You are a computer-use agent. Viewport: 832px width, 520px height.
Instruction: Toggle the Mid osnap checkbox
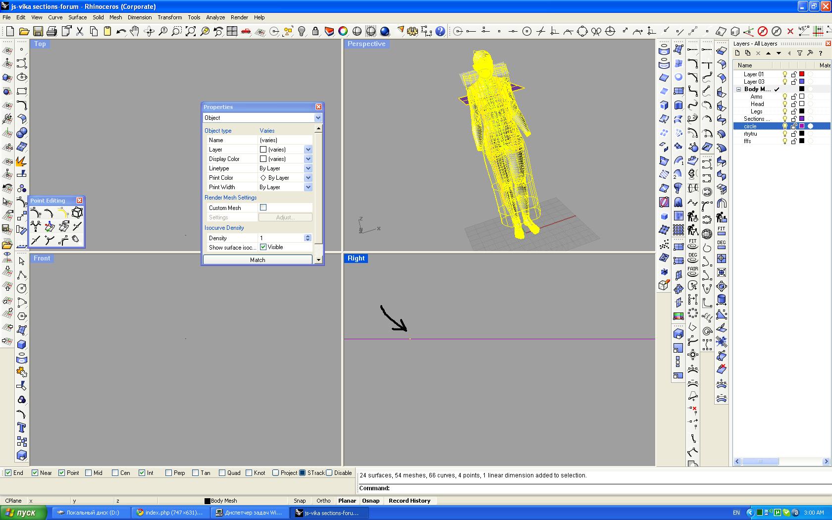pyautogui.click(x=89, y=472)
